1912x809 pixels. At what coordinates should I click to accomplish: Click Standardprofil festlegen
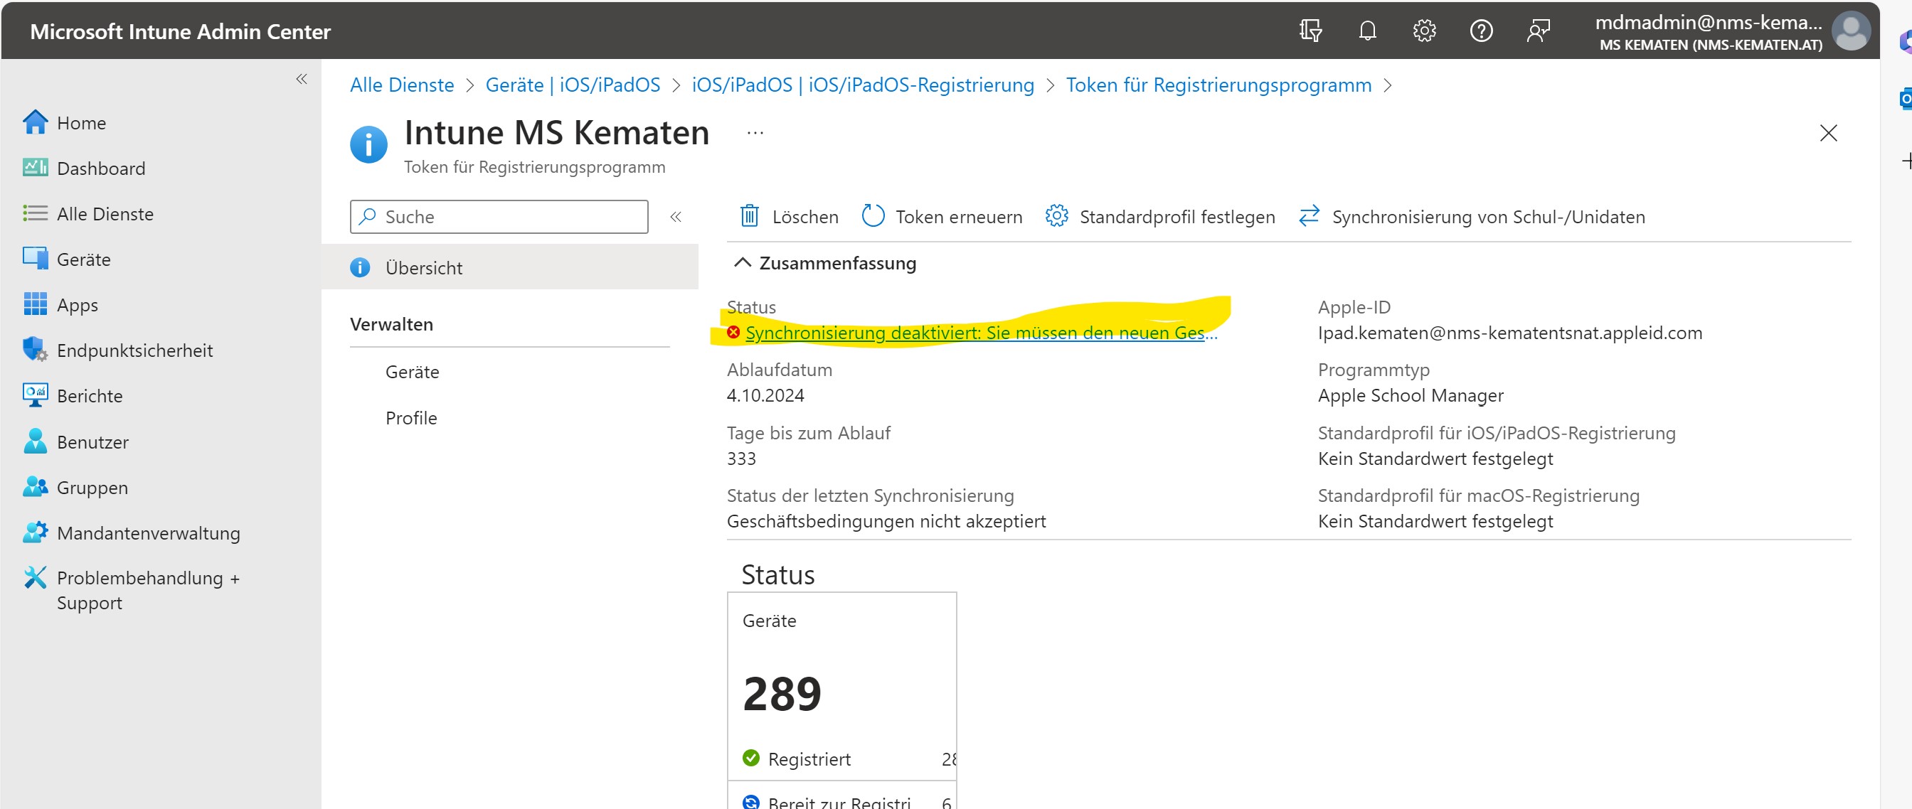(x=1160, y=217)
